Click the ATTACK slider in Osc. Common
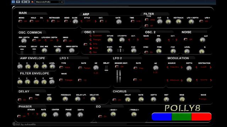The width and height of the screenshot is (227, 127). (x=22, y=52)
